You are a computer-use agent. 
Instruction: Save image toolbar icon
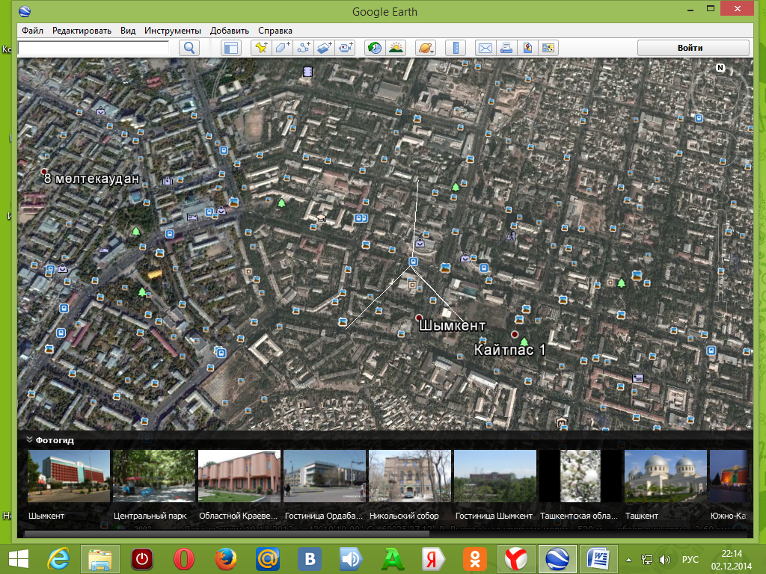click(527, 48)
